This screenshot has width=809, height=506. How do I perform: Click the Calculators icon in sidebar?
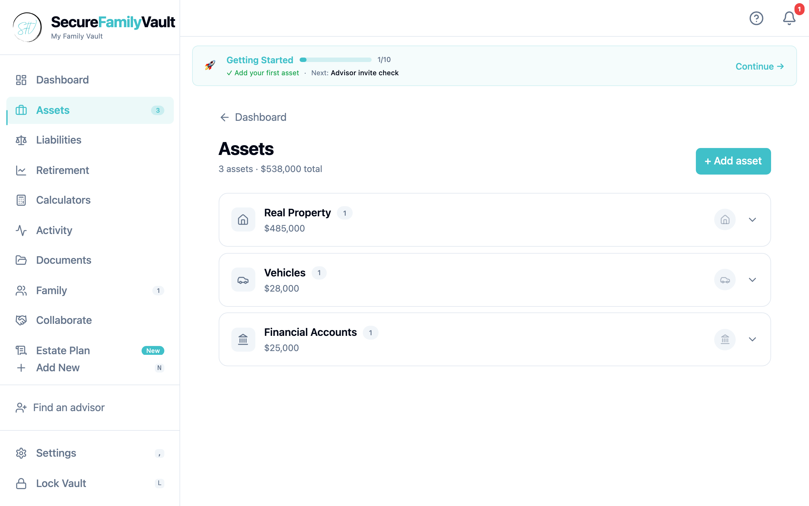(x=21, y=200)
